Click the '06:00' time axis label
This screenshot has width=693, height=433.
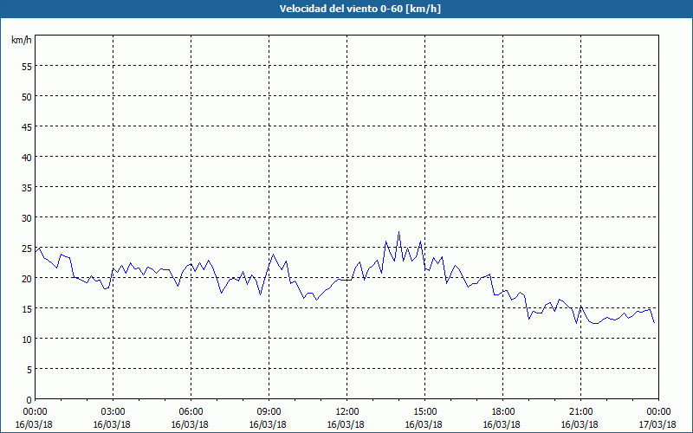191,412
